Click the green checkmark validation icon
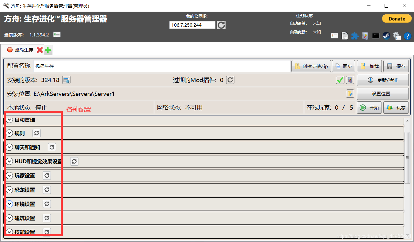This screenshot has height=242, width=414. tap(340, 80)
